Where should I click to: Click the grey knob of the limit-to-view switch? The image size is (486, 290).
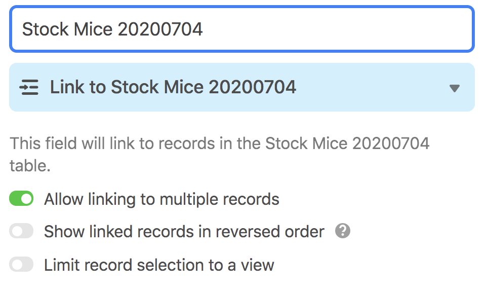coord(16,265)
